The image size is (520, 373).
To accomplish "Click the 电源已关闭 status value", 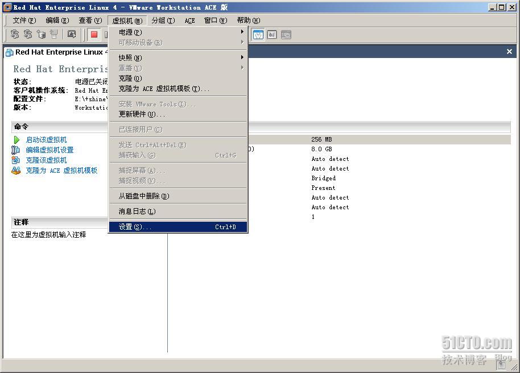I will pyautogui.click(x=92, y=81).
